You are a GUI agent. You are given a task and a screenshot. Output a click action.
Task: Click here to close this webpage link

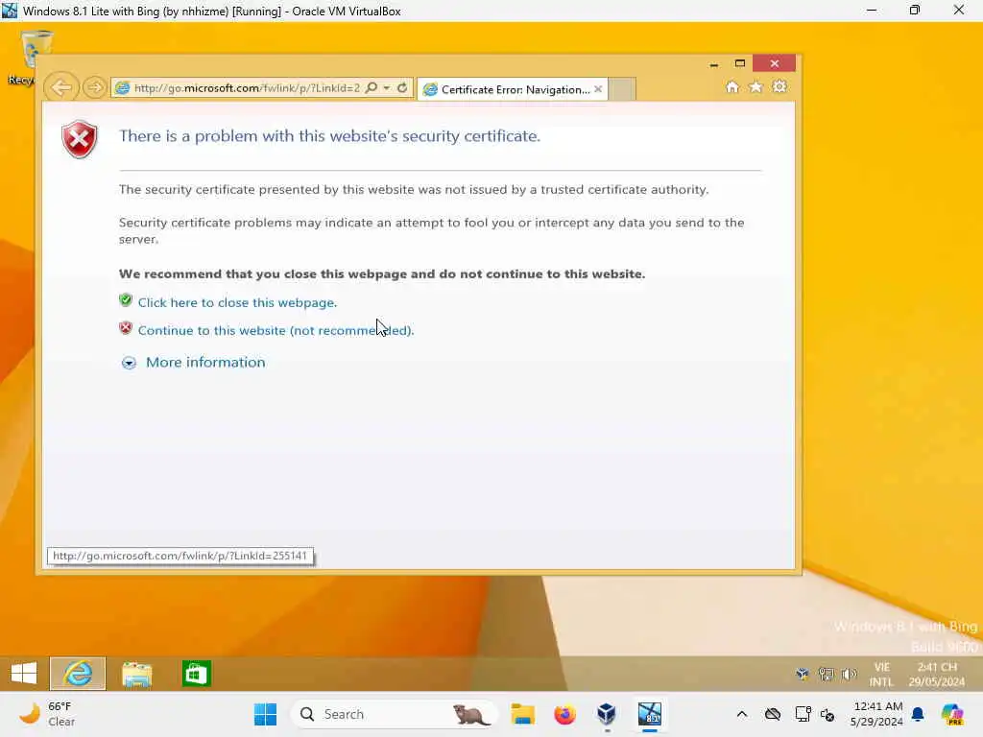[238, 302]
